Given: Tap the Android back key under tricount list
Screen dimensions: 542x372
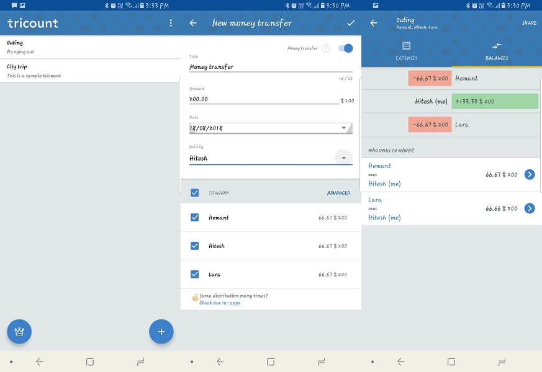Looking at the screenshot, I should pyautogui.click(x=39, y=361).
